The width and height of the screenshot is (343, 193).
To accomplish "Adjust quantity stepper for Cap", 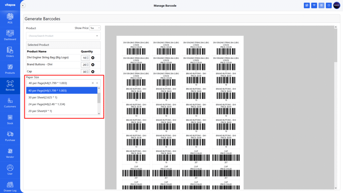I will [88, 72].
